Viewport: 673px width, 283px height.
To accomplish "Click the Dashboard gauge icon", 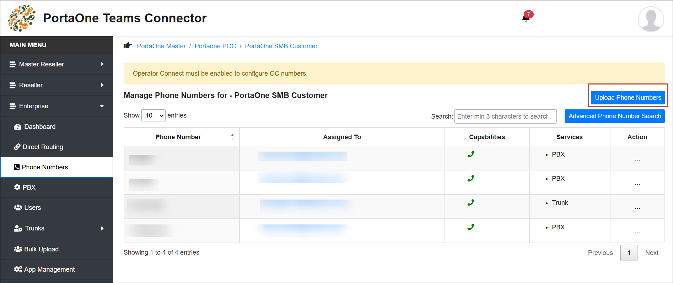I will [17, 127].
